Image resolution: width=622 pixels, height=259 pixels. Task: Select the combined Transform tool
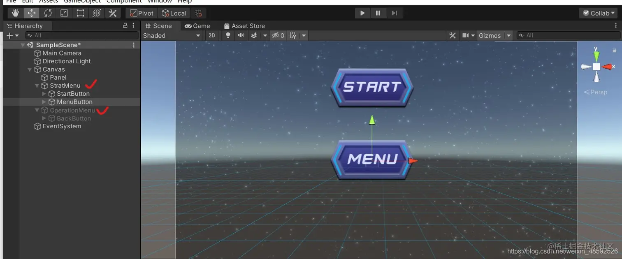tap(97, 13)
